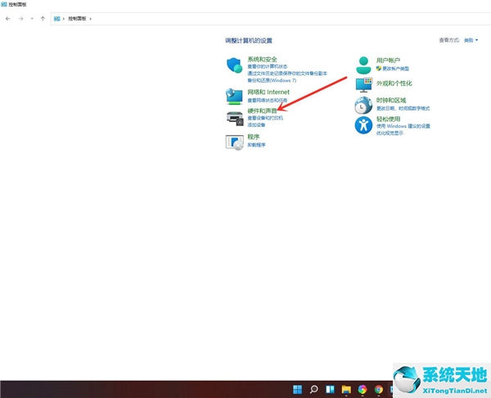The image size is (491, 398).
Task: Click the 用户帐户 person icon
Action: point(363,66)
